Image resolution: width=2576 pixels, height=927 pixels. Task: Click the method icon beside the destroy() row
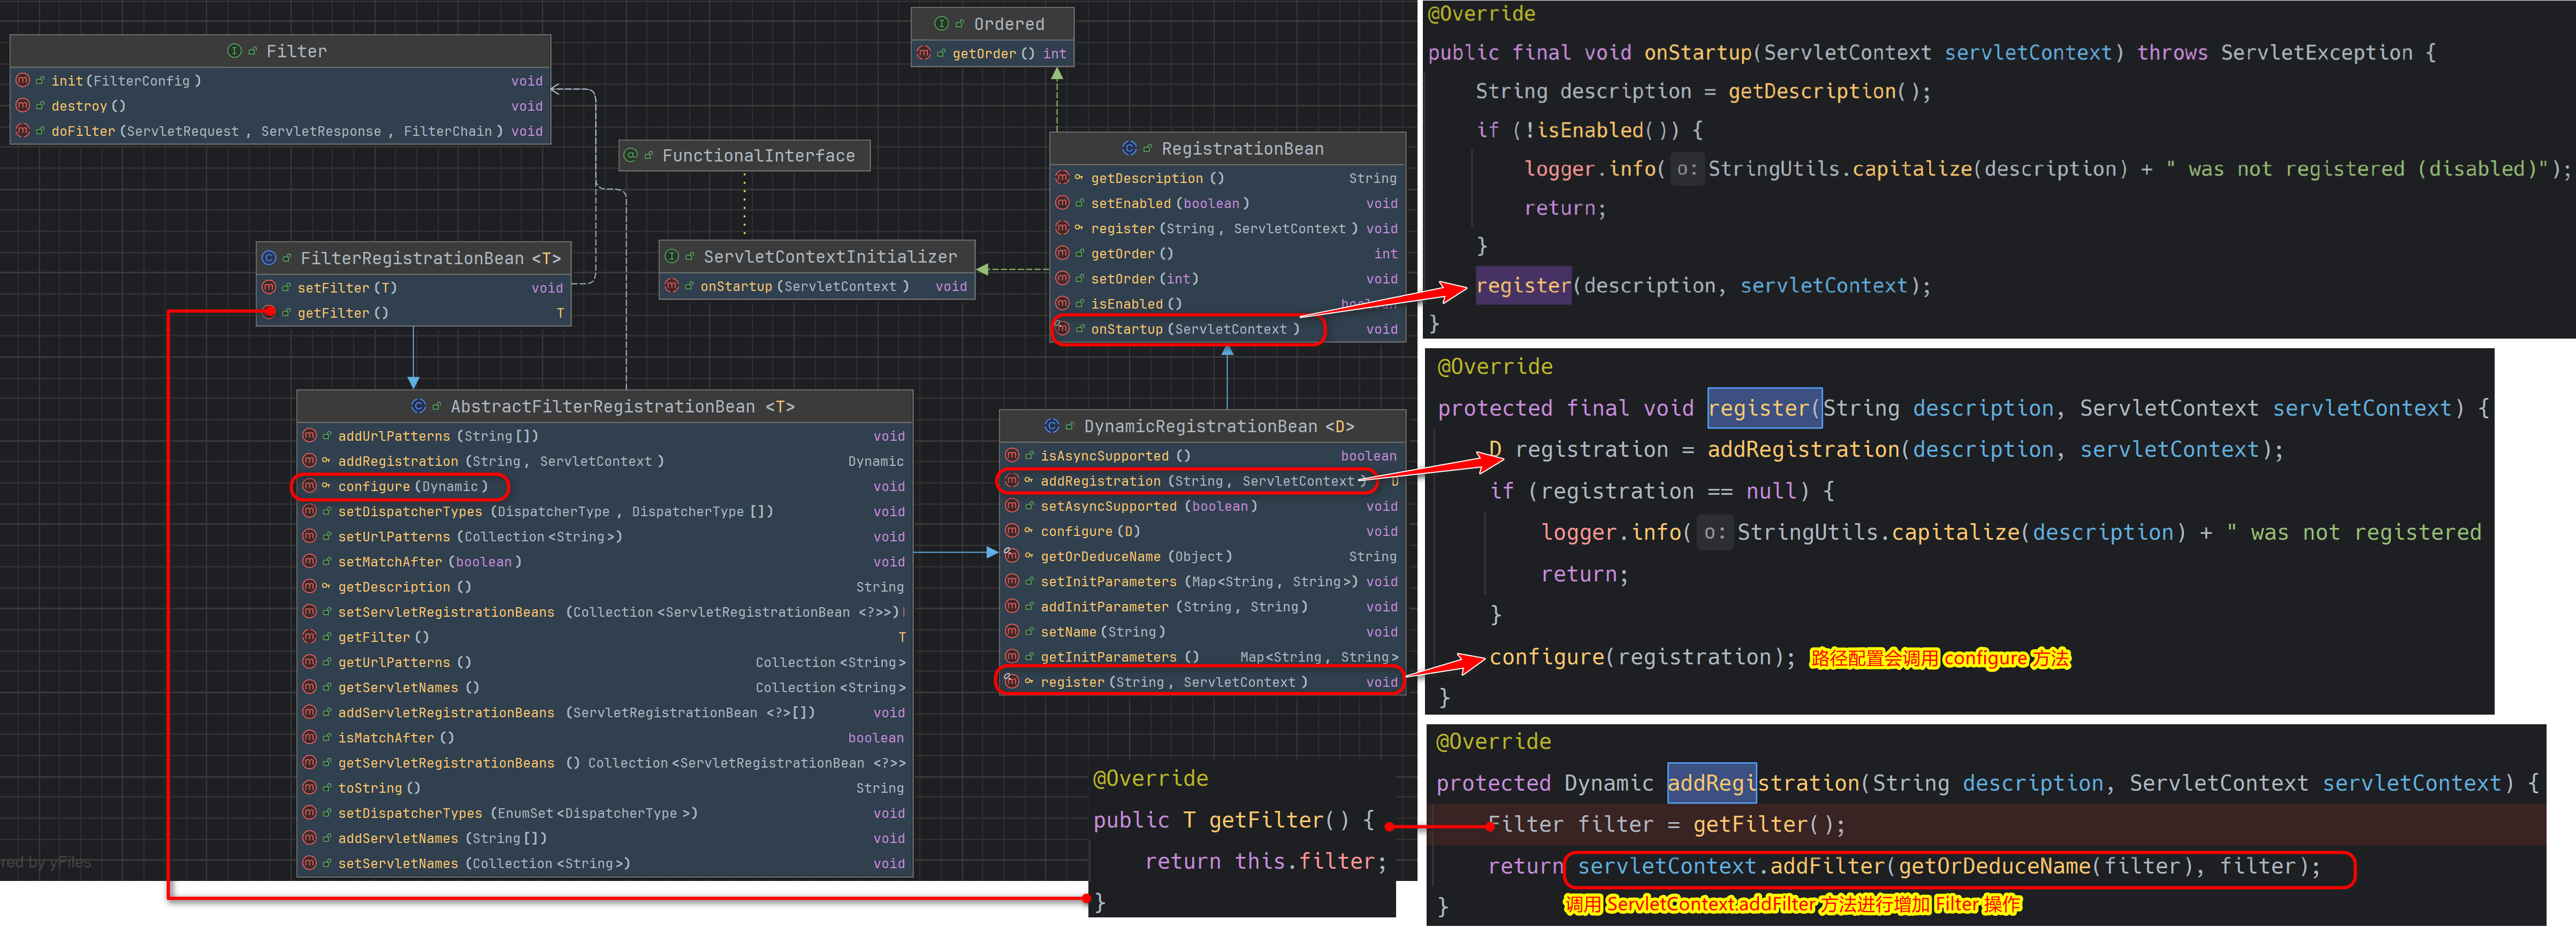click(x=22, y=105)
